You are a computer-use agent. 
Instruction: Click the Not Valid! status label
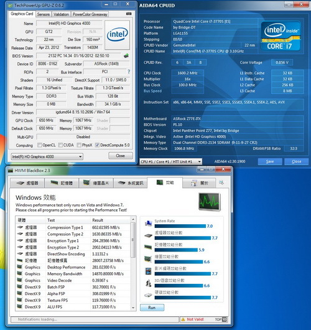(x=195, y=319)
